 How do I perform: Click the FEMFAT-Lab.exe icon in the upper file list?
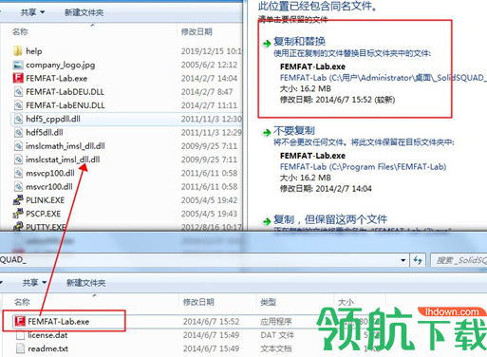pos(18,78)
